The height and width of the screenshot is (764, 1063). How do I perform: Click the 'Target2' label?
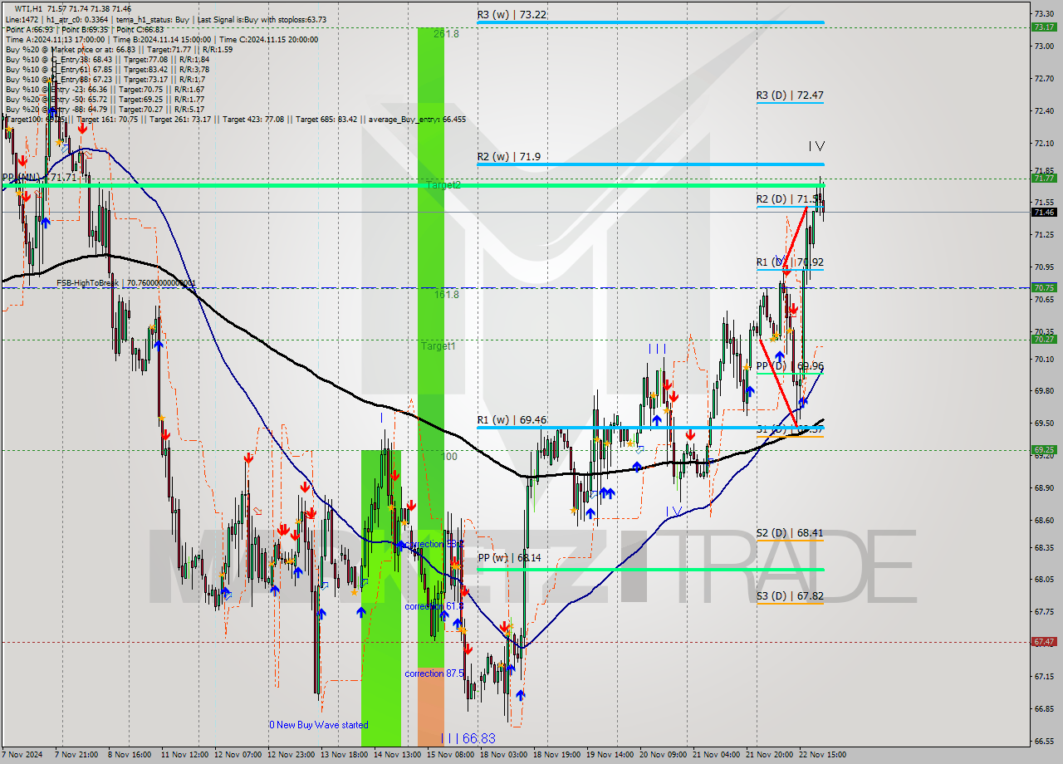(443, 185)
